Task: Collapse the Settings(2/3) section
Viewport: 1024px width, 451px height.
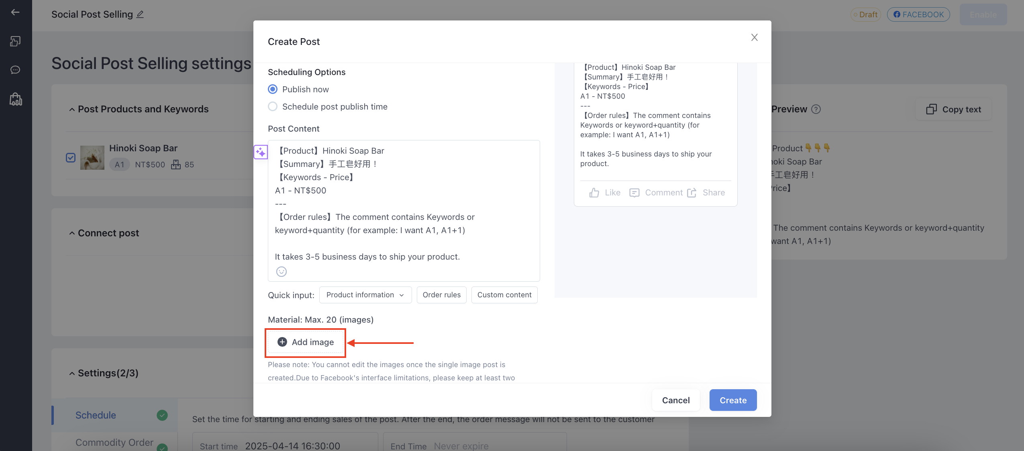Action: pos(72,374)
